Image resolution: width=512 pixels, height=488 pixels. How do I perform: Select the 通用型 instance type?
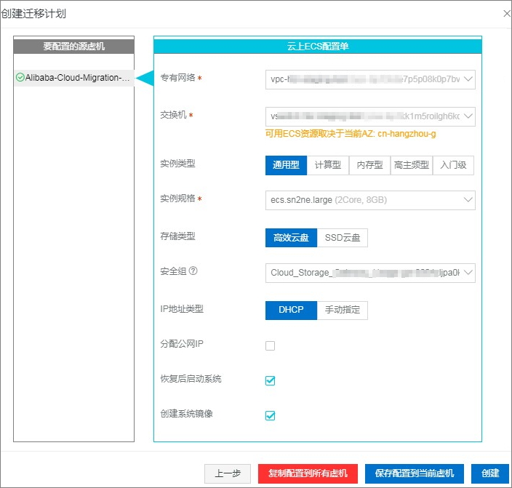[286, 165]
